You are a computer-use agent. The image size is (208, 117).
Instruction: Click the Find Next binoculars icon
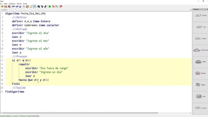(x=45, y=6)
